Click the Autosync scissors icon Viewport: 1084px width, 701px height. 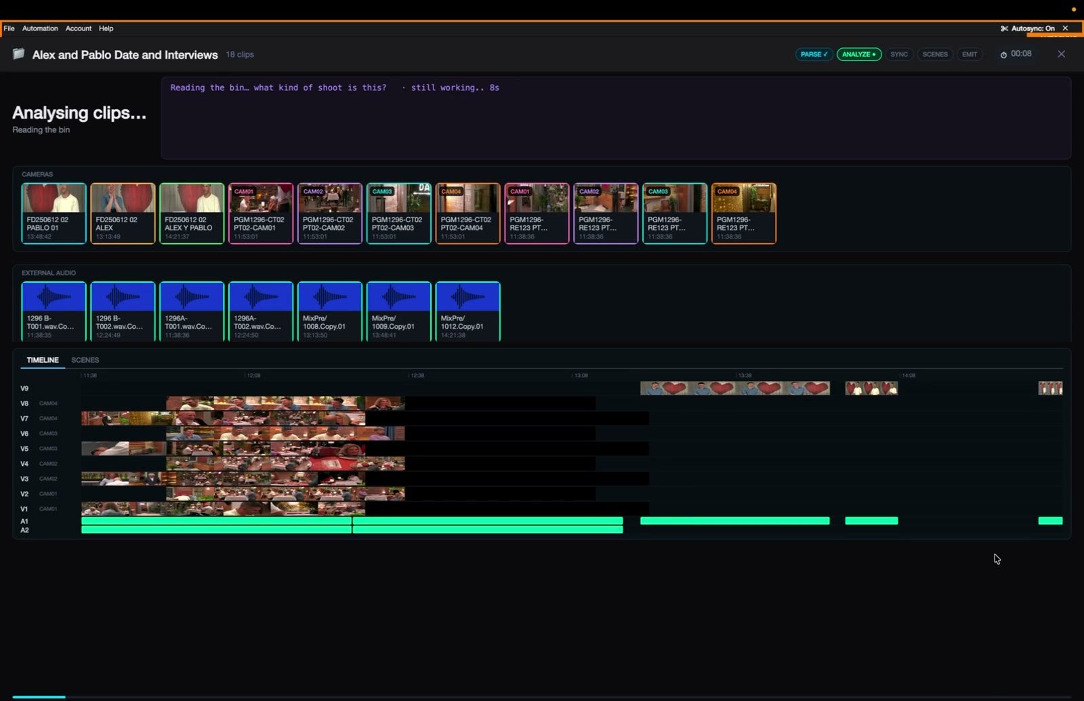[x=1004, y=28]
